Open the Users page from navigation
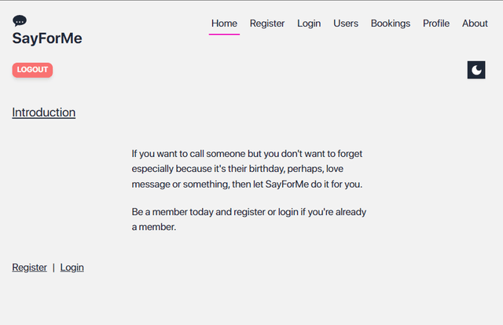The image size is (503, 325). (346, 24)
